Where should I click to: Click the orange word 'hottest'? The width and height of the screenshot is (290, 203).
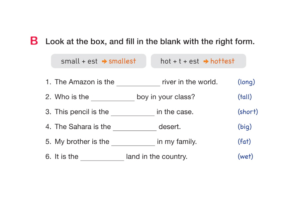[222, 61]
